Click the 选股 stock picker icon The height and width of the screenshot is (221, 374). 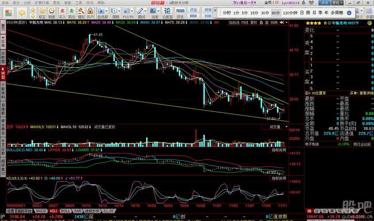(153, 11)
